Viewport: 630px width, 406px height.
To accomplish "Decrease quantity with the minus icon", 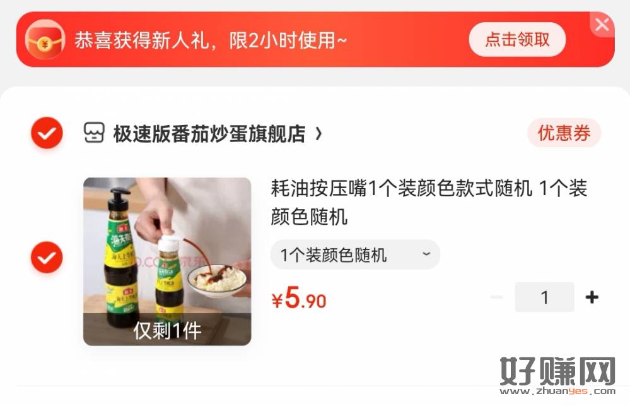I will coord(496,297).
